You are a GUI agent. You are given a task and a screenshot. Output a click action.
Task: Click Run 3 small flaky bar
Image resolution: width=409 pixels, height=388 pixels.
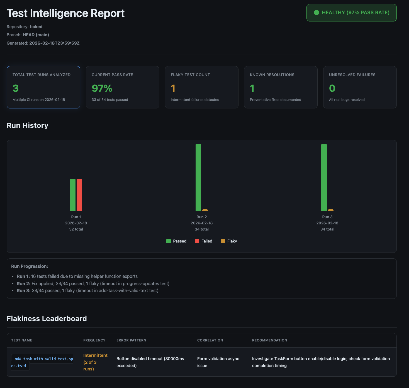tap(331, 210)
